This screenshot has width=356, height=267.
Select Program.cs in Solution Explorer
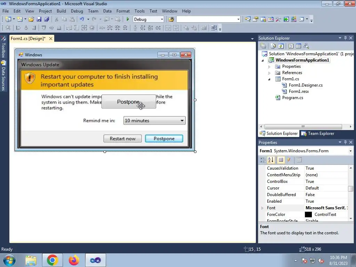coord(292,98)
